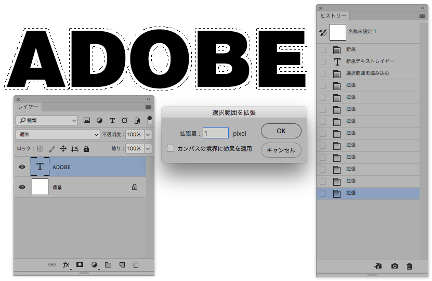Set history brush source on 新規 state
Image resolution: width=432 pixels, height=281 pixels.
coord(323,50)
